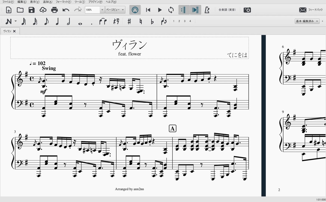
Task: Toggle the tie tool
Action: pos(103,21)
